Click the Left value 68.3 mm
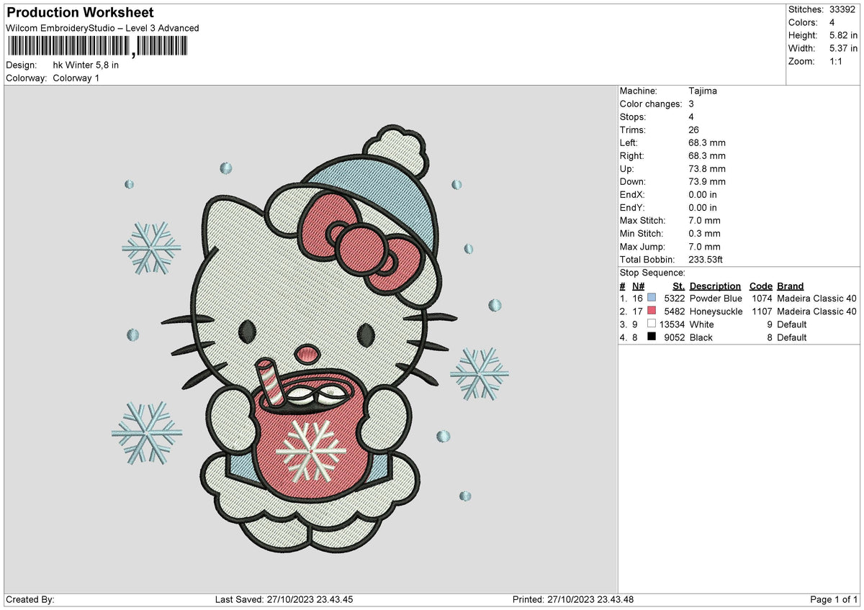 click(707, 142)
